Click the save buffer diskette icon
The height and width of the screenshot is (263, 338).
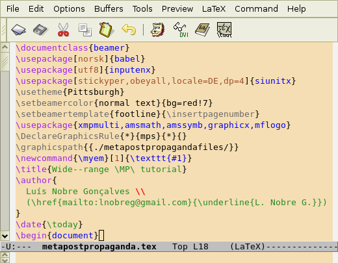click(40, 30)
